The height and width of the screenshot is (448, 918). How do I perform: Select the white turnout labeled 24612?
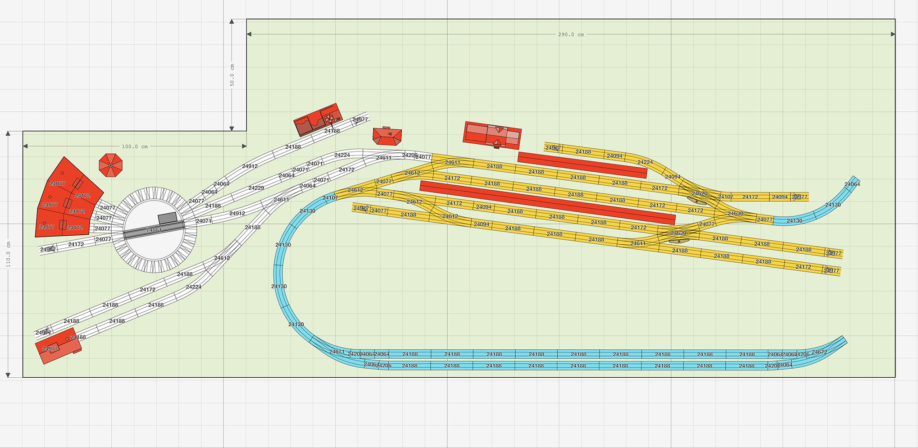click(222, 258)
